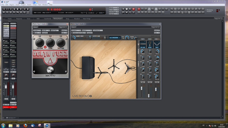228x128 pixels.
Task: Select the waveform reshape tool icon
Action: point(149,9)
